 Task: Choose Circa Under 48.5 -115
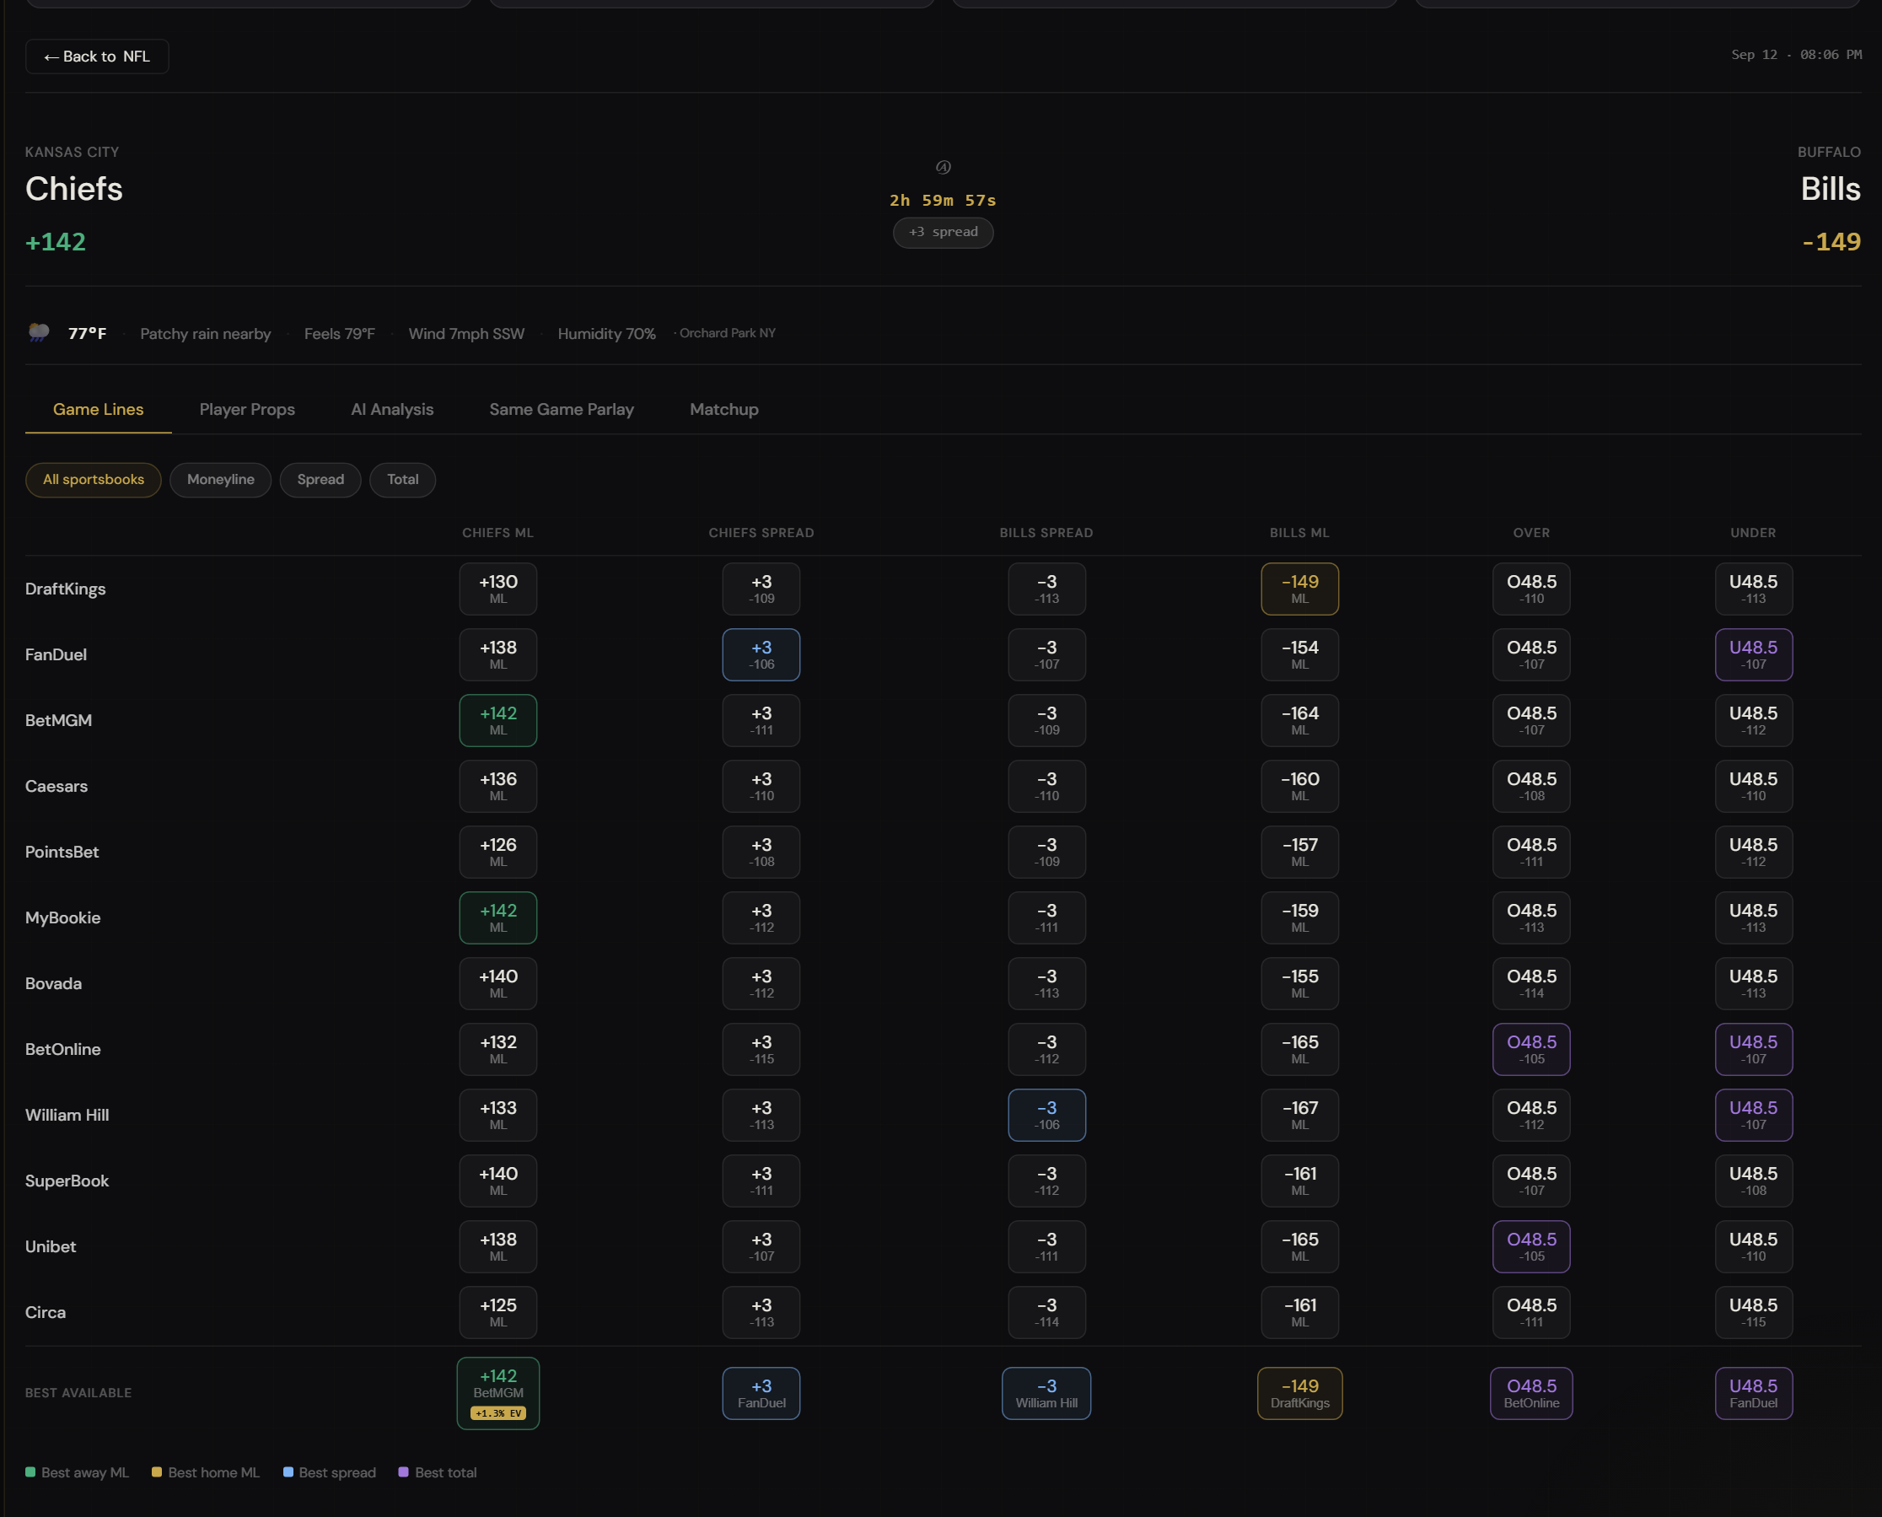tap(1754, 1313)
